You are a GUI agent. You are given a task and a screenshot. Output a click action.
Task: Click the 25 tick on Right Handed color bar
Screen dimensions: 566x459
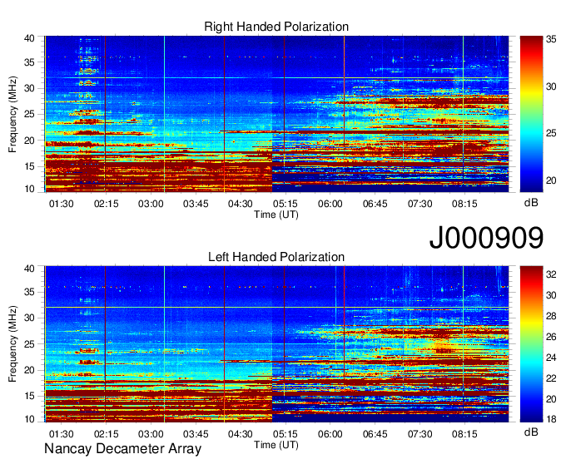click(551, 133)
